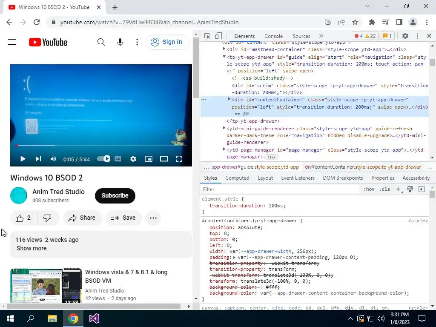Enter fullscreen video mode
Image resolution: width=436 pixels, height=327 pixels.
[x=179, y=159]
